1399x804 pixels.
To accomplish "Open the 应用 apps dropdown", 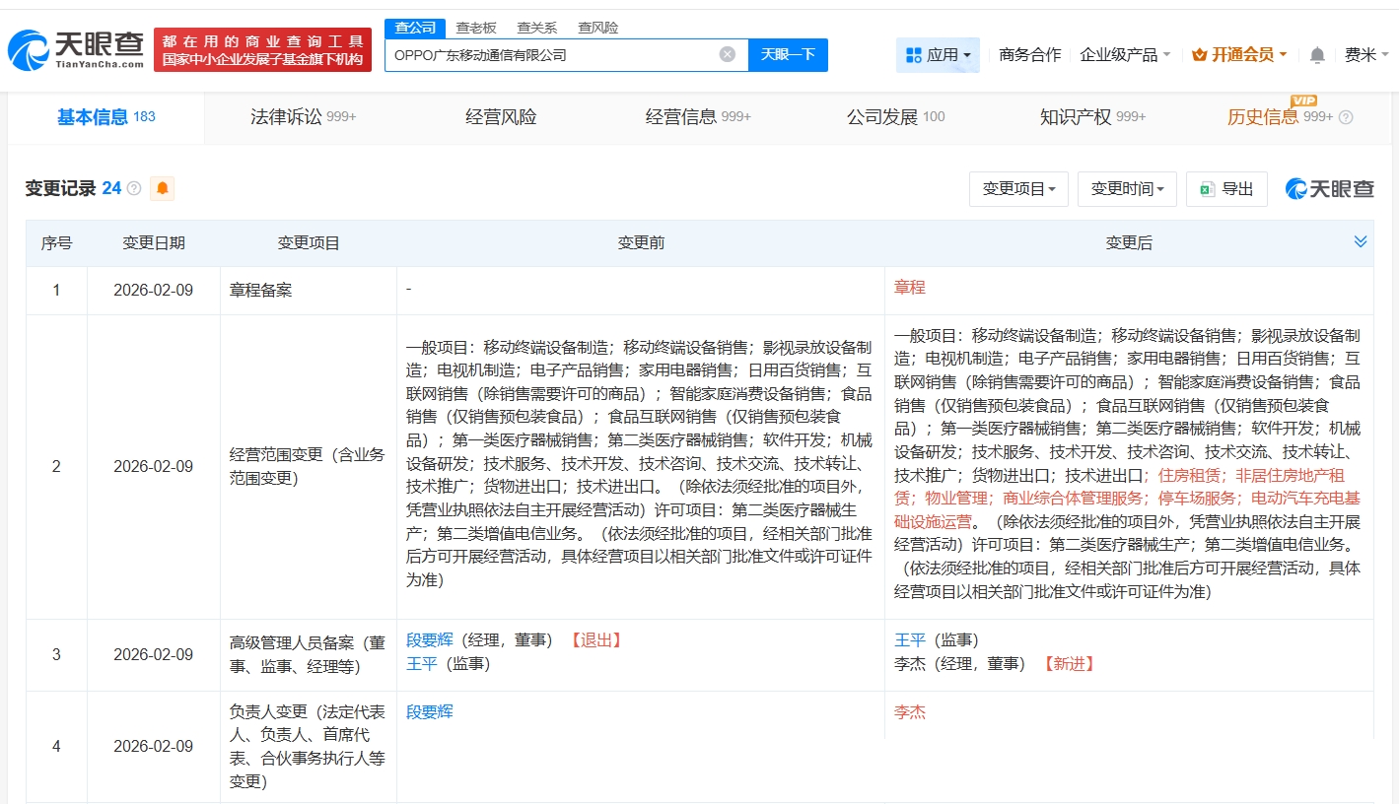I will coord(938,55).
